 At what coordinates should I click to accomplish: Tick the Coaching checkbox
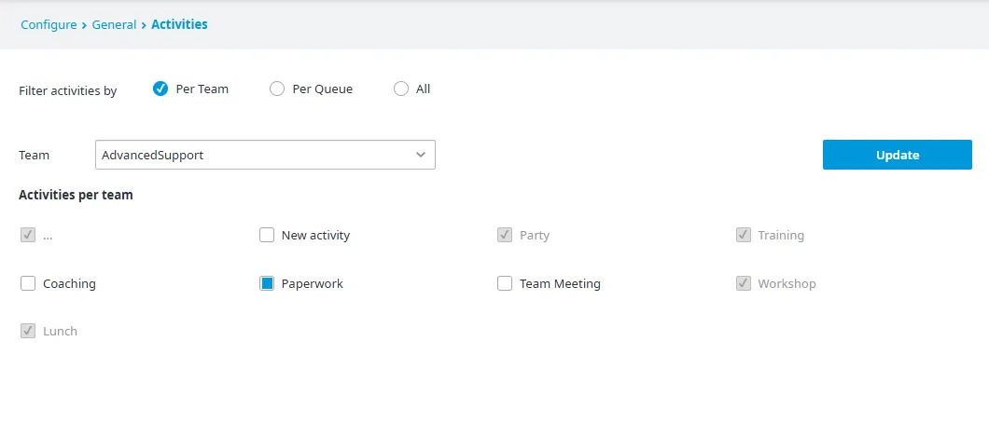[x=28, y=283]
